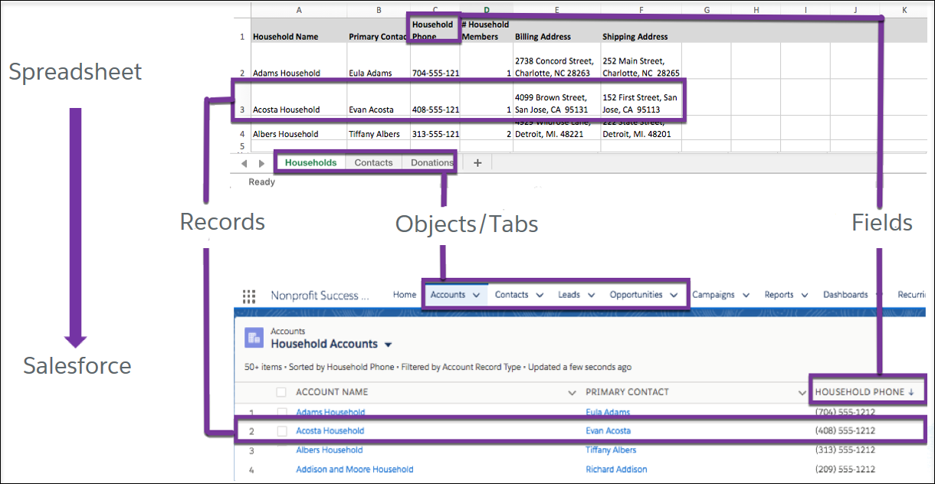Open Tiffany Albers contact link
935x484 pixels.
(611, 450)
